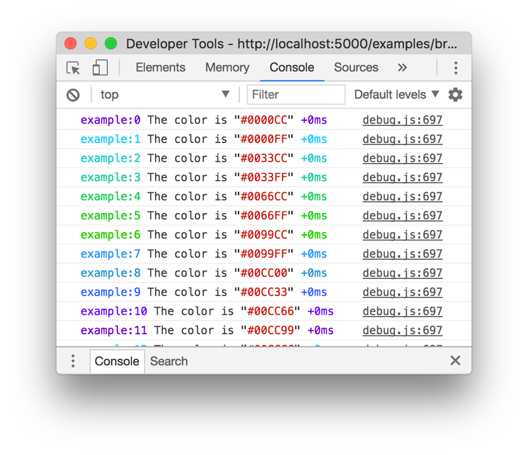Activate the inspect element picker icon

(73, 68)
